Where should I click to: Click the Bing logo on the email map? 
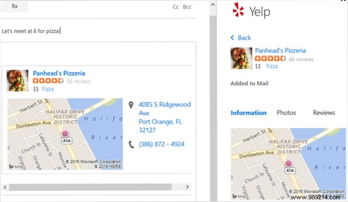point(16,167)
